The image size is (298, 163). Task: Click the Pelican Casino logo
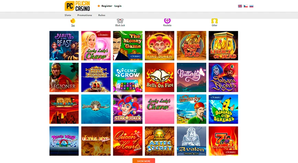click(77, 6)
